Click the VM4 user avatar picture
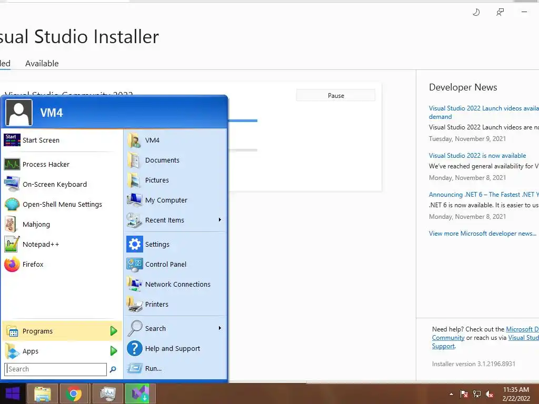Viewport: 539px width, 404px height. [x=19, y=113]
